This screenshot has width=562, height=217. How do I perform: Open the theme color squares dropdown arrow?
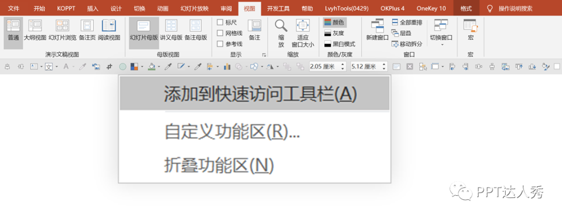[x=142, y=66]
